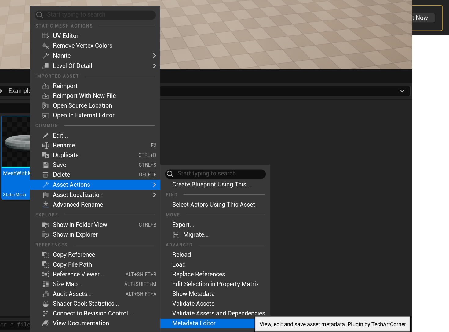Click the Reference Viewer icon

tap(46, 274)
